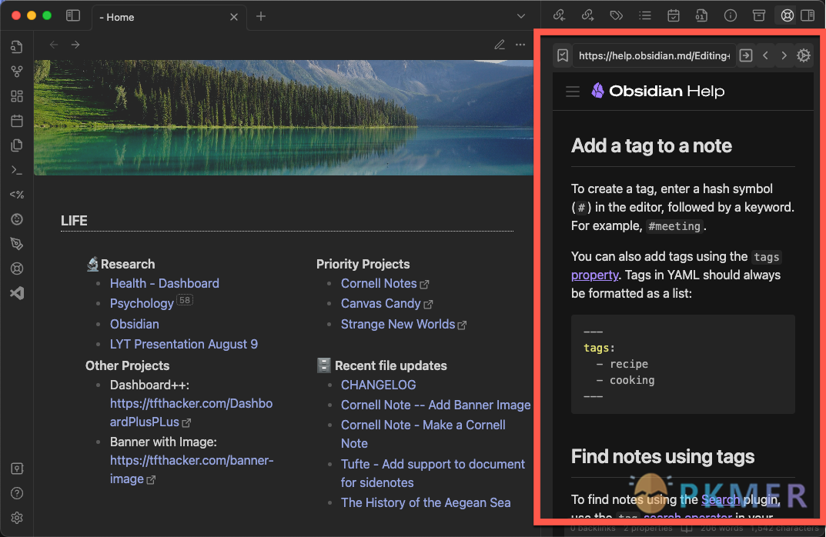Click the smiley face icon in left ribbon
Viewport: 826px width, 537px height.
(x=17, y=219)
